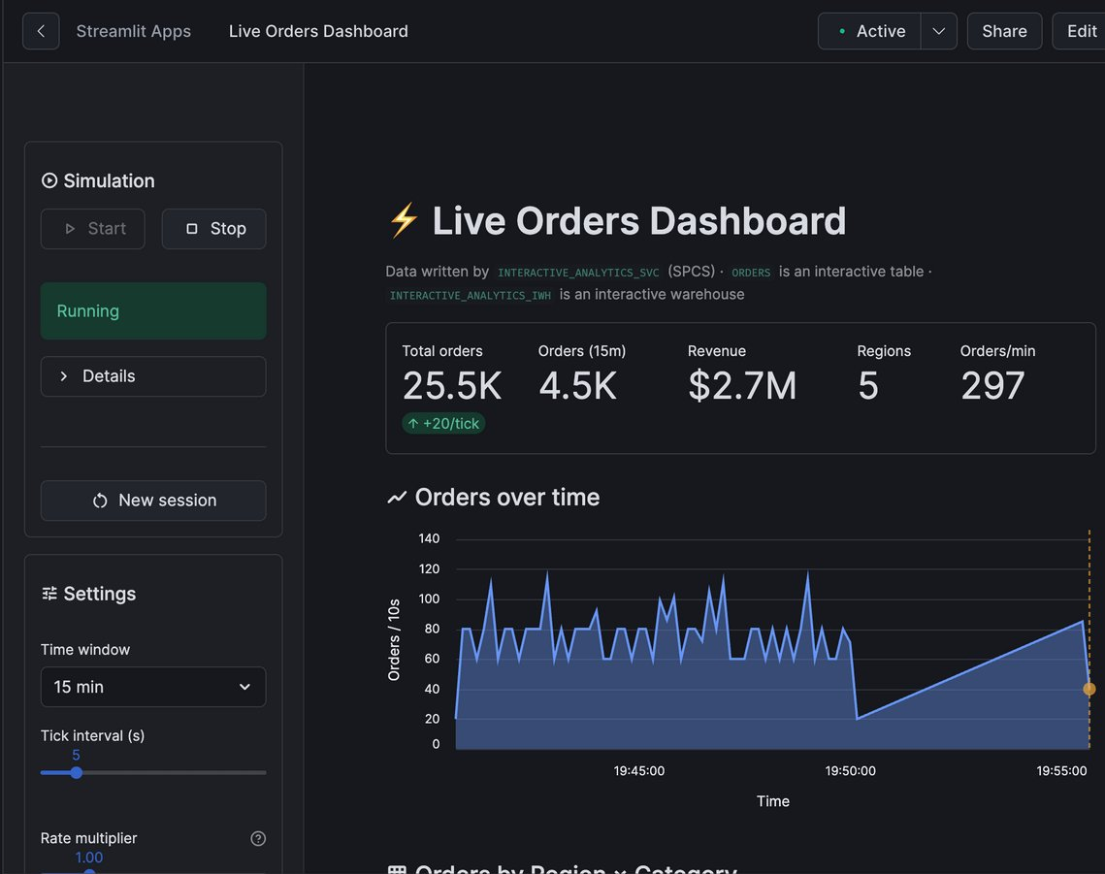Screen dimensions: 1105x874
Task: Click the Share button
Action: tap(1004, 31)
